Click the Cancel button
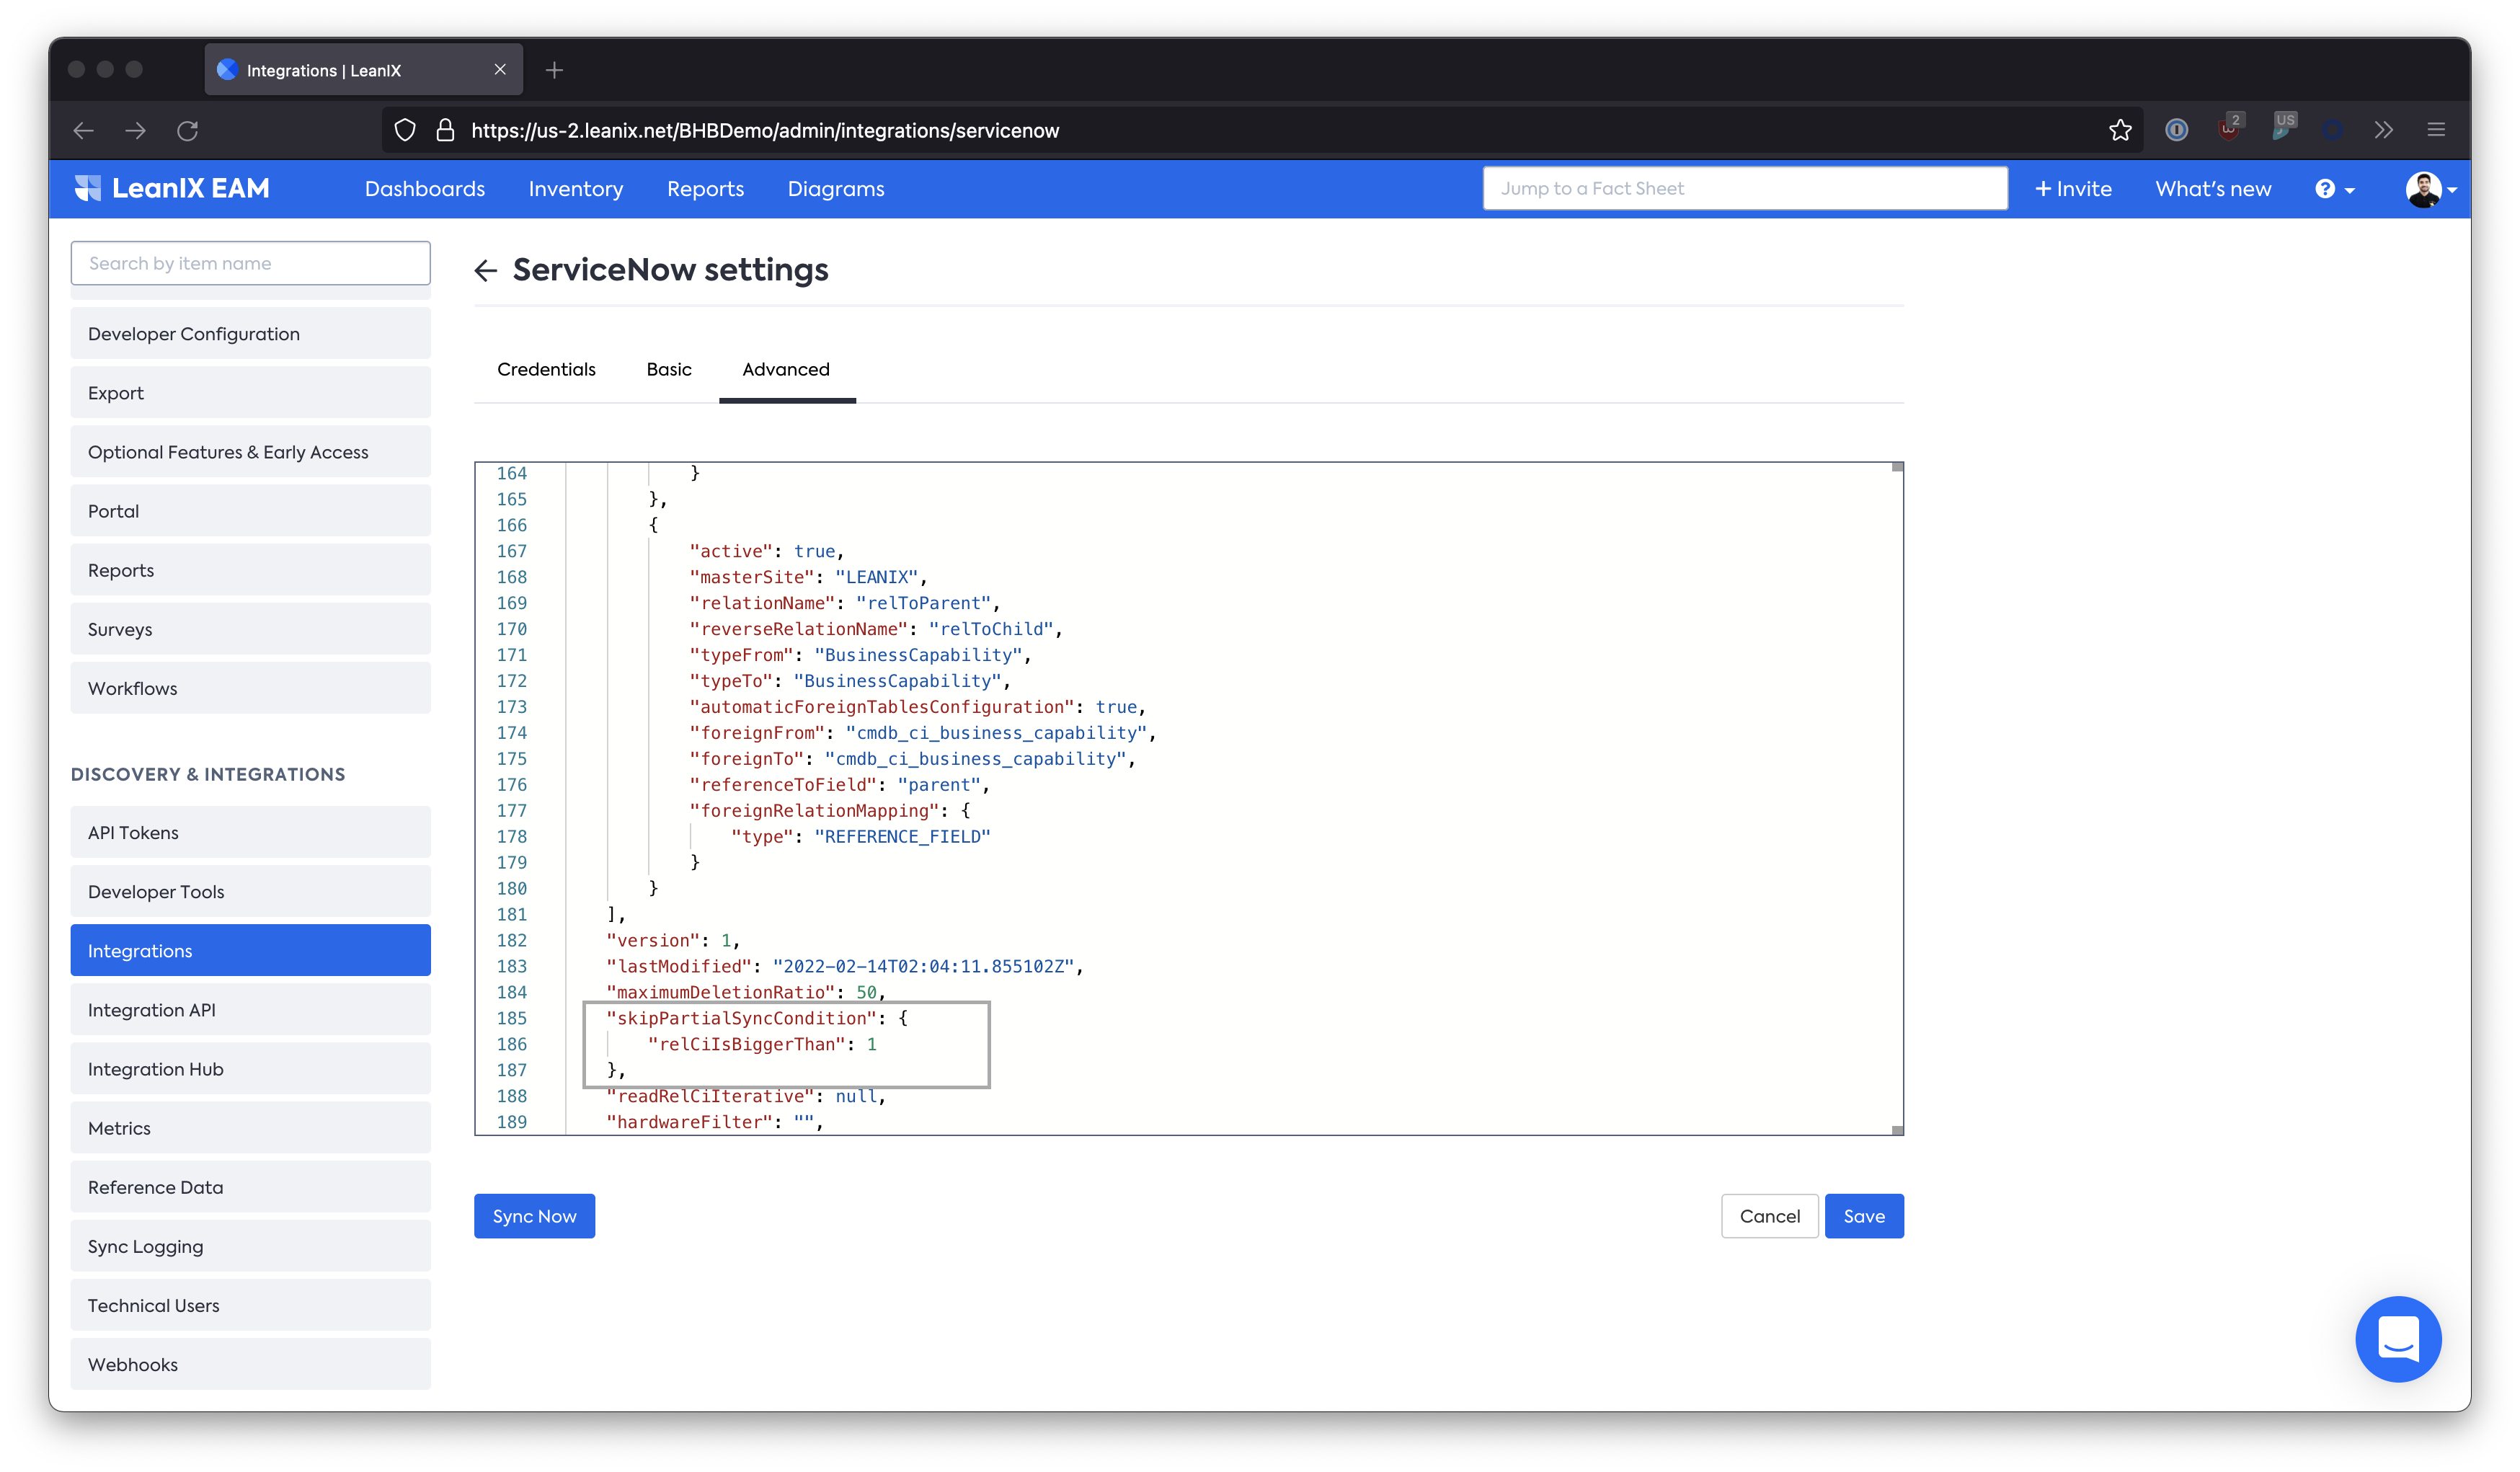Image resolution: width=2520 pixels, height=1472 pixels. click(1769, 1216)
